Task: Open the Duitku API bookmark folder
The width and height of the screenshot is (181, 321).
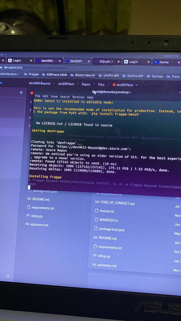Action: pos(133,76)
